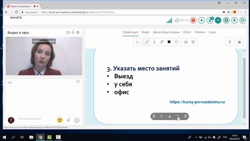Click the blue envelope icon
The height and width of the screenshot is (141, 250).
point(239,42)
